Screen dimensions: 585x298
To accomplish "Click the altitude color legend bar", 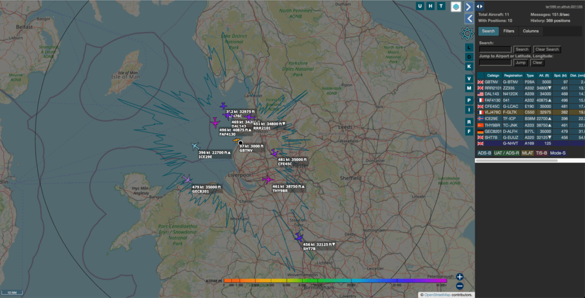I will pyautogui.click(x=335, y=280).
